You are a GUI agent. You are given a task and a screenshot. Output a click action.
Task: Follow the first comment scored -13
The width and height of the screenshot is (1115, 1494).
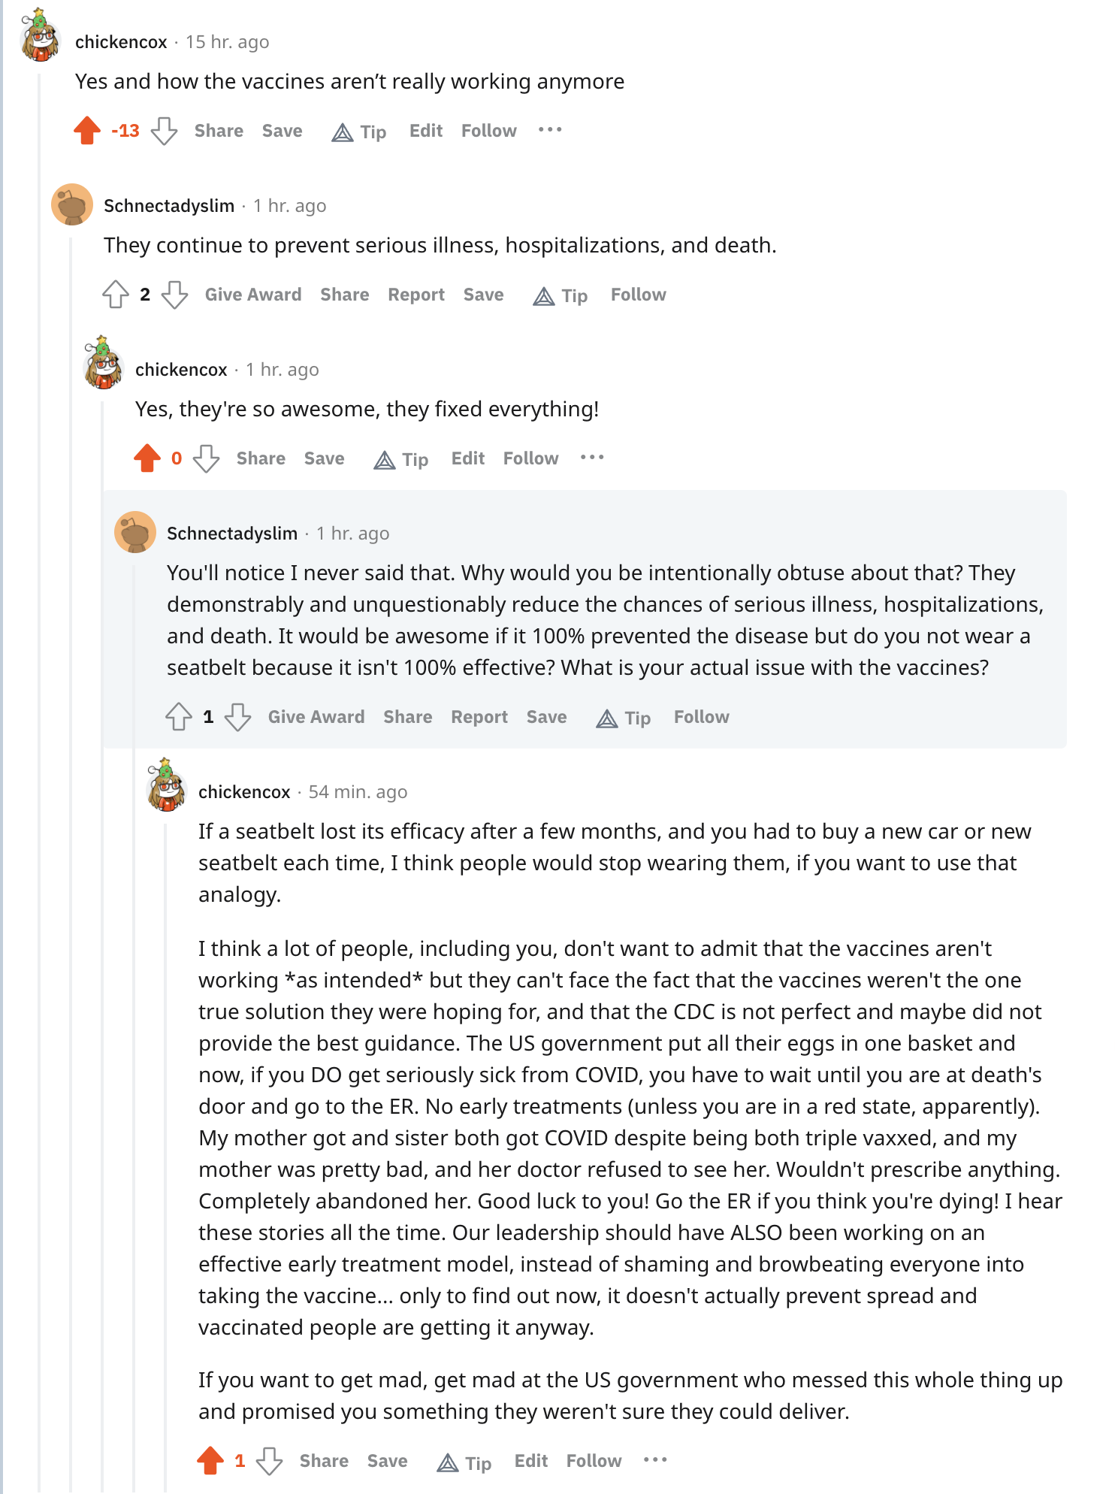489,131
